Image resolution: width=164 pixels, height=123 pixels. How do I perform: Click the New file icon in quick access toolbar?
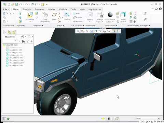9,4
